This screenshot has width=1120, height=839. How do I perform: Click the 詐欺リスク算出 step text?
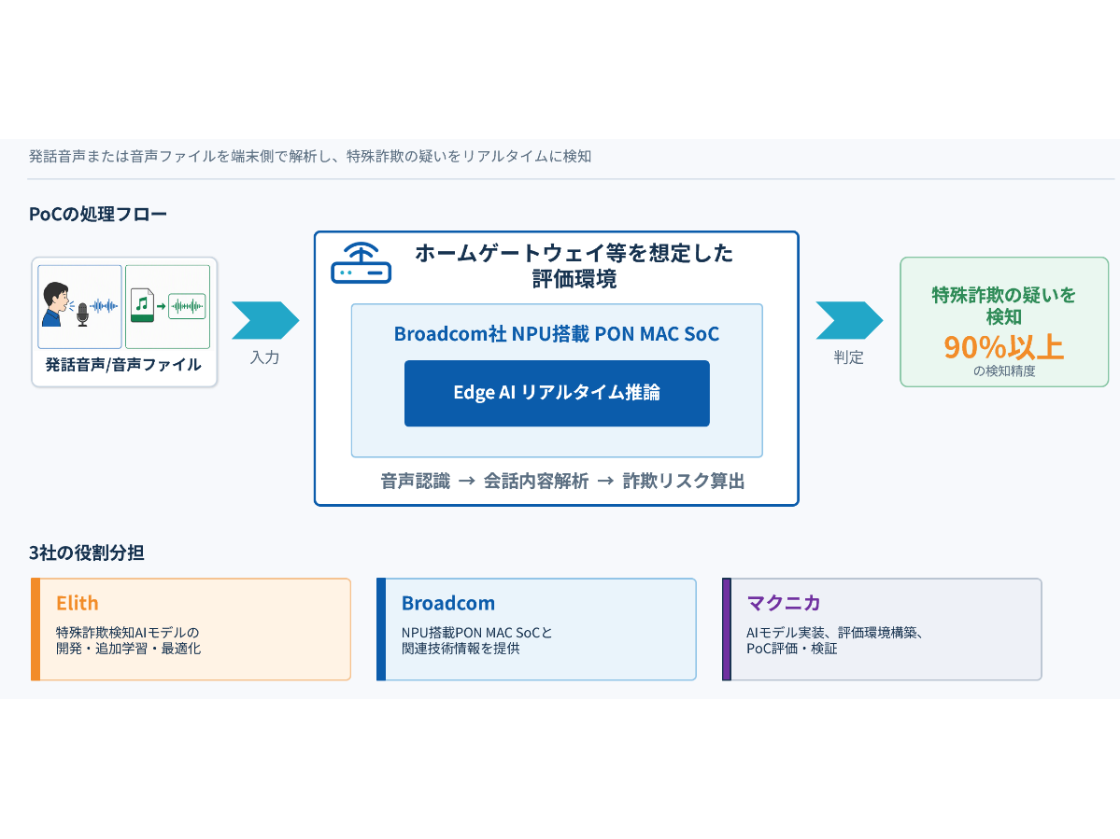684,482
